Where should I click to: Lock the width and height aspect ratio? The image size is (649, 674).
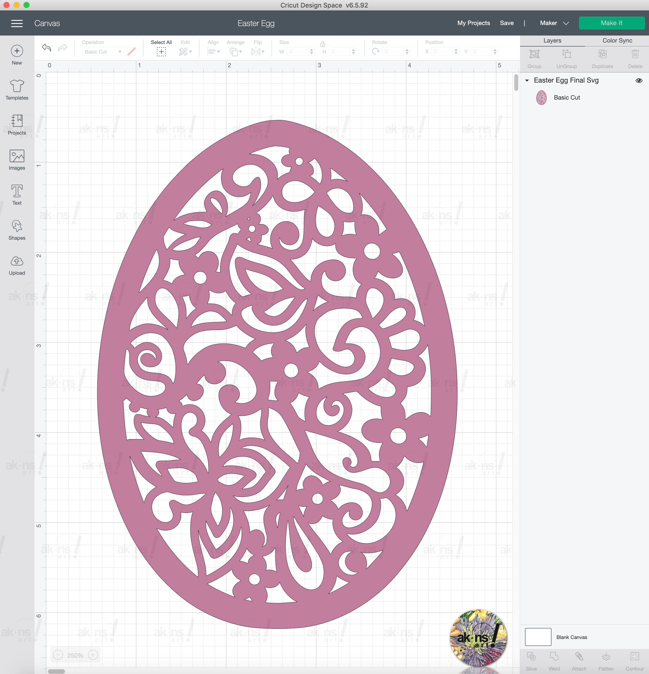(x=322, y=45)
